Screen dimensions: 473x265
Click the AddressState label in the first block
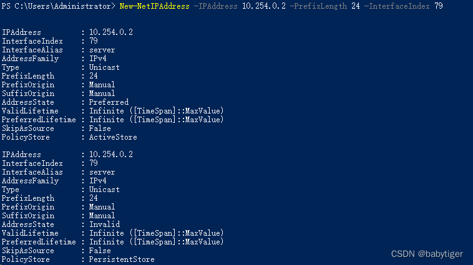point(28,102)
